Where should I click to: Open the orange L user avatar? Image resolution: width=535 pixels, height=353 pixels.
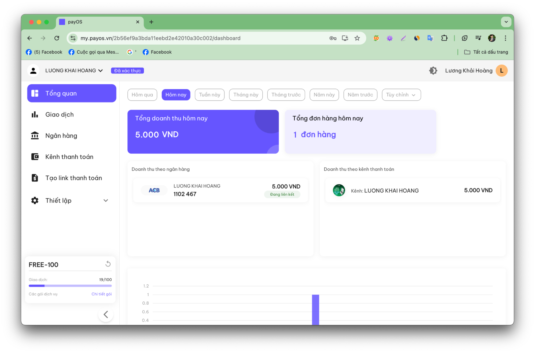click(502, 70)
